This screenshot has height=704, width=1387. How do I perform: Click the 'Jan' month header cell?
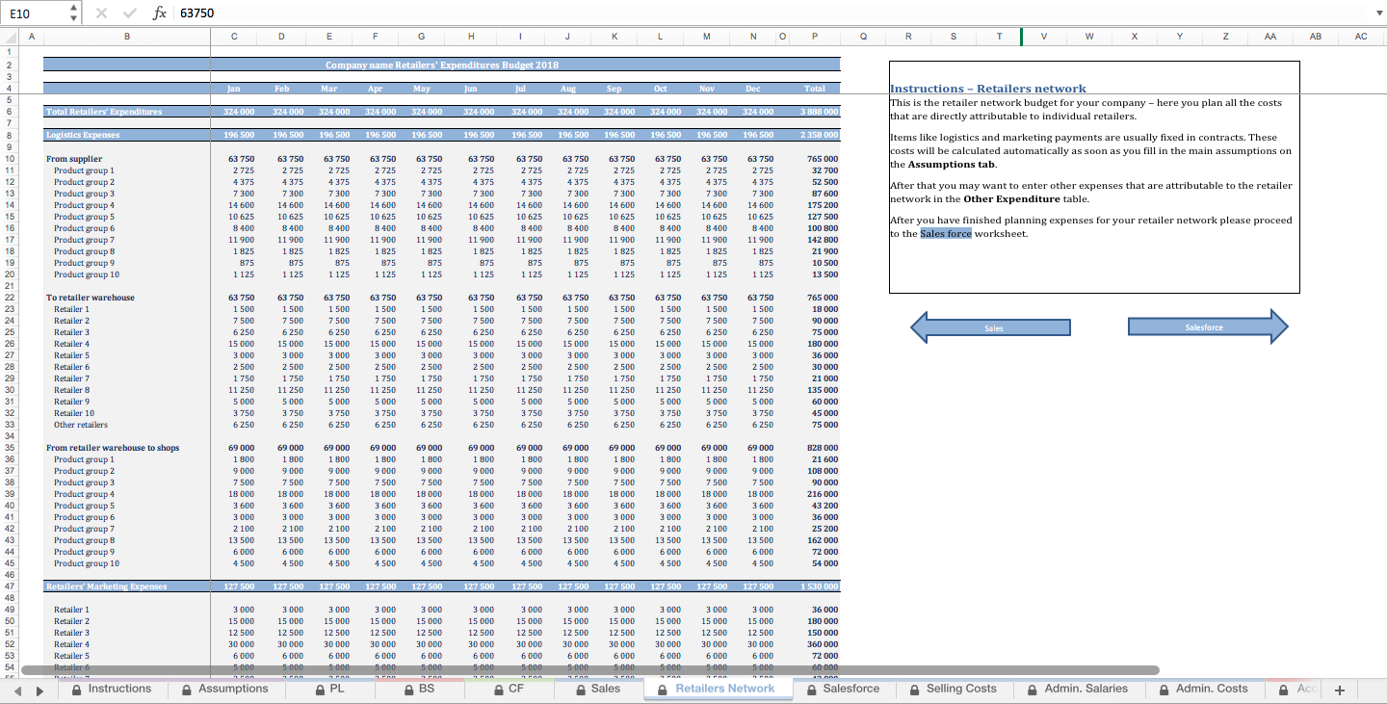[x=234, y=89]
